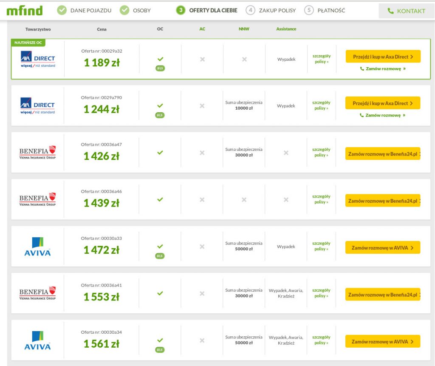Buy the 1 189 zł Axa Direct offer
This screenshot has height=366, width=435.
coord(383,57)
